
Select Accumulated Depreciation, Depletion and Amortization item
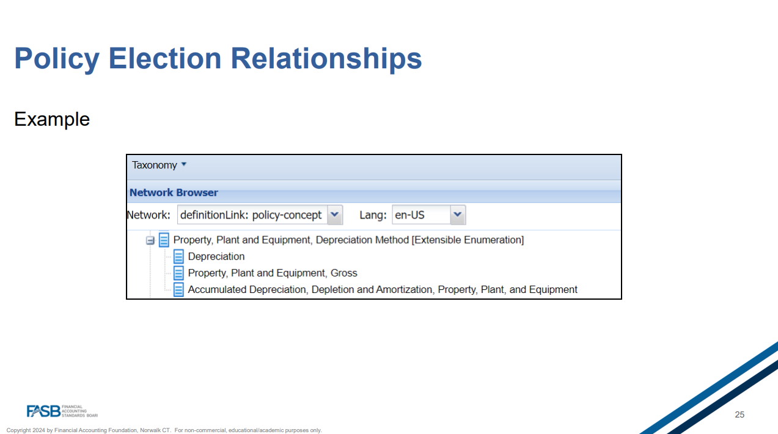[383, 289]
